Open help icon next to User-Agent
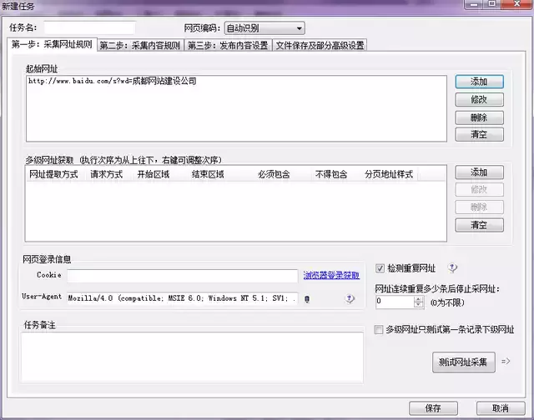 click(350, 298)
